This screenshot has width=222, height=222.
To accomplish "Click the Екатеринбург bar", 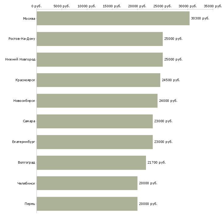I will pos(95,142).
